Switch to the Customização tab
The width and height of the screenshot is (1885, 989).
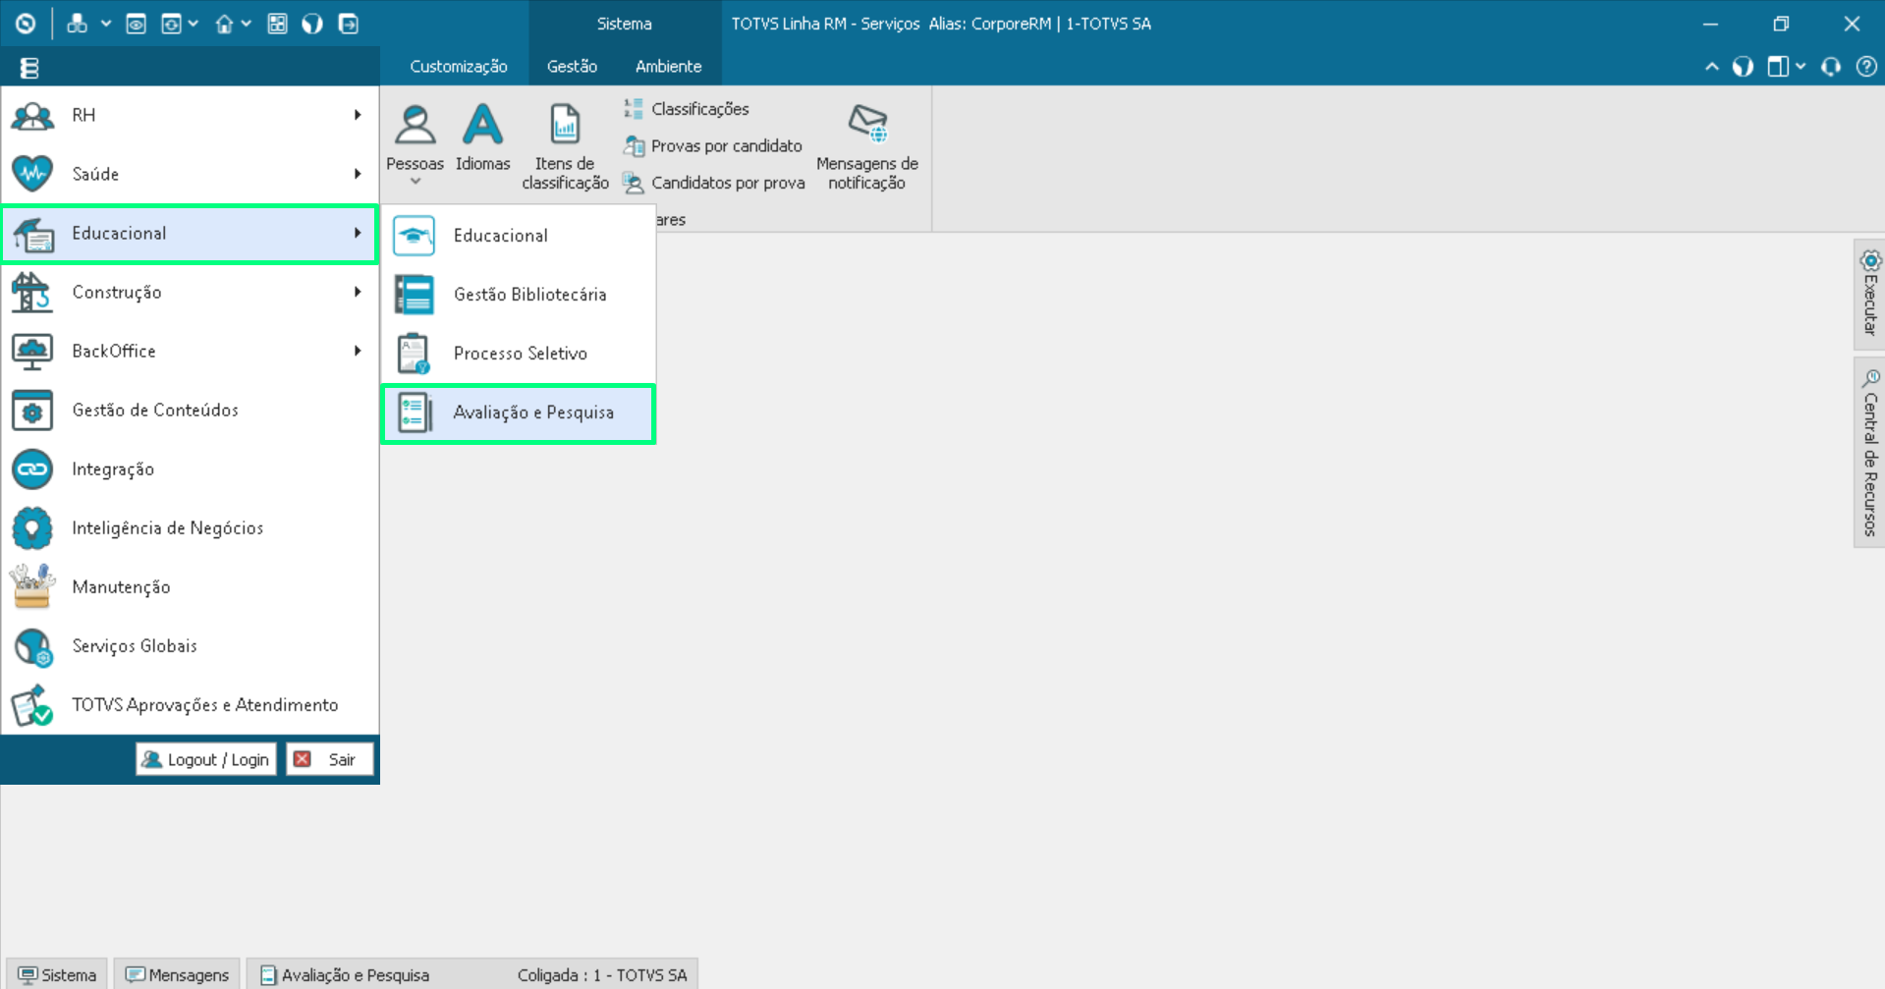(459, 67)
